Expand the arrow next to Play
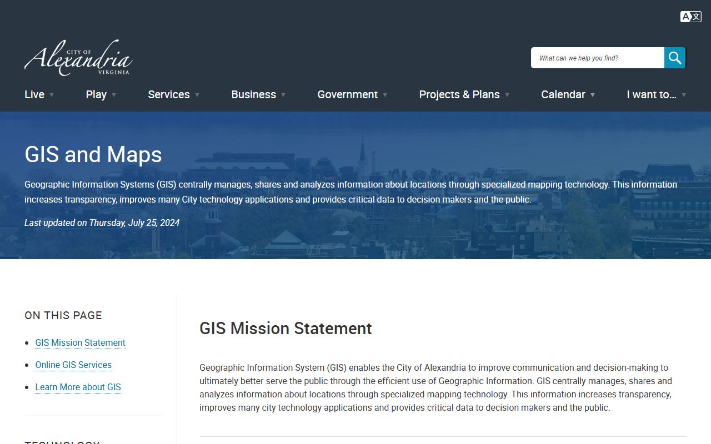Screen dimensions: 711x444 pos(114,95)
